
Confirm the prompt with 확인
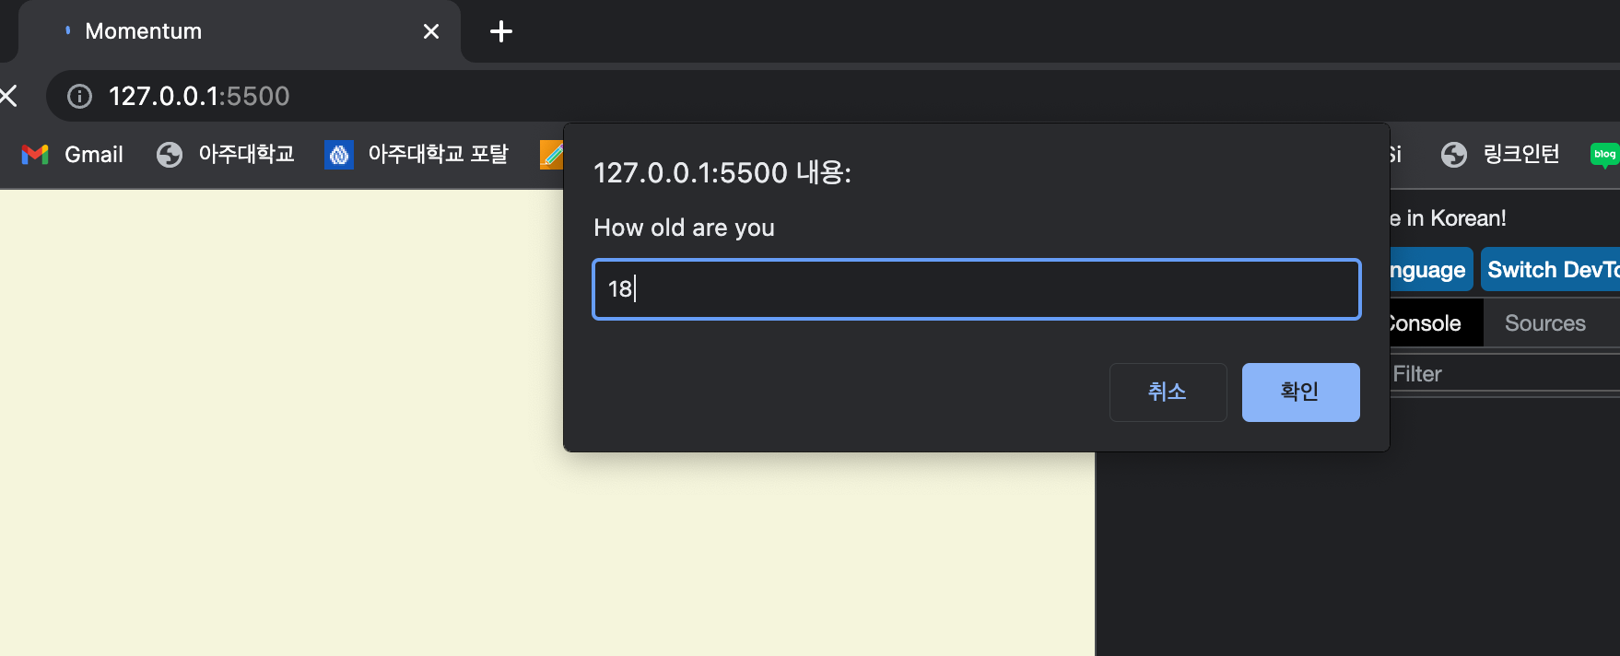(1300, 392)
